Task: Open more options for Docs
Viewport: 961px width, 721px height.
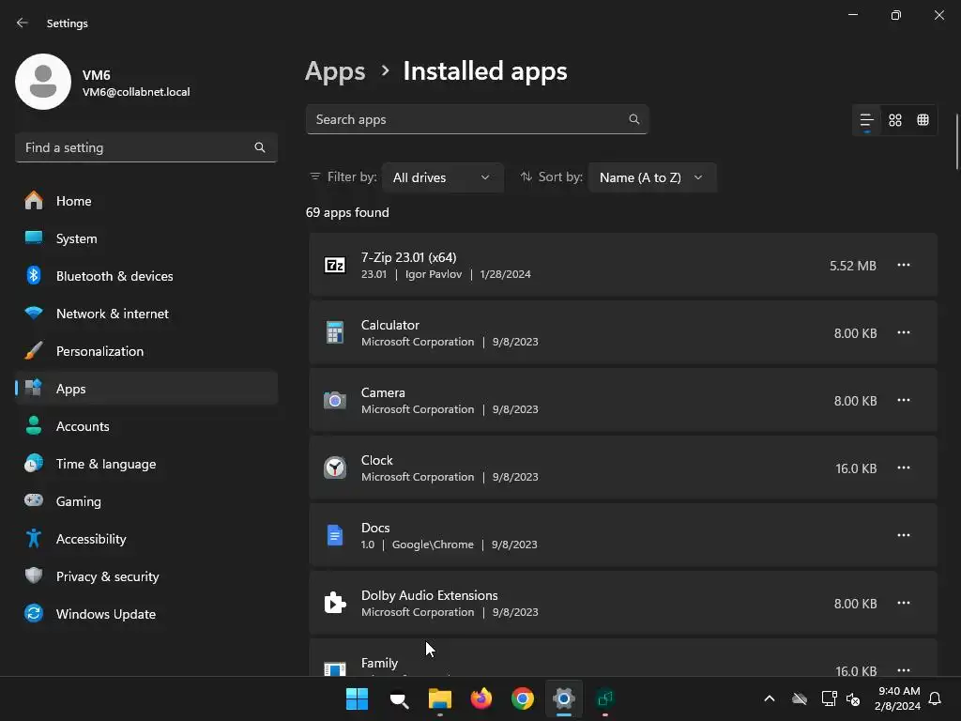Action: [x=904, y=536]
